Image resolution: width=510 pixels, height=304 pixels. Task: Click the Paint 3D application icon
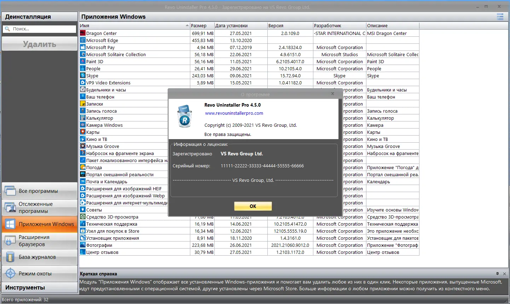(82, 61)
